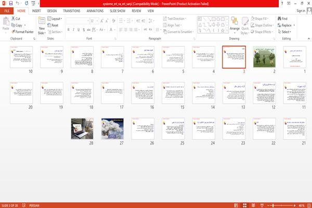This screenshot has height=208, width=312.
Task: Toggle bulleted list
Action: pos(121,21)
